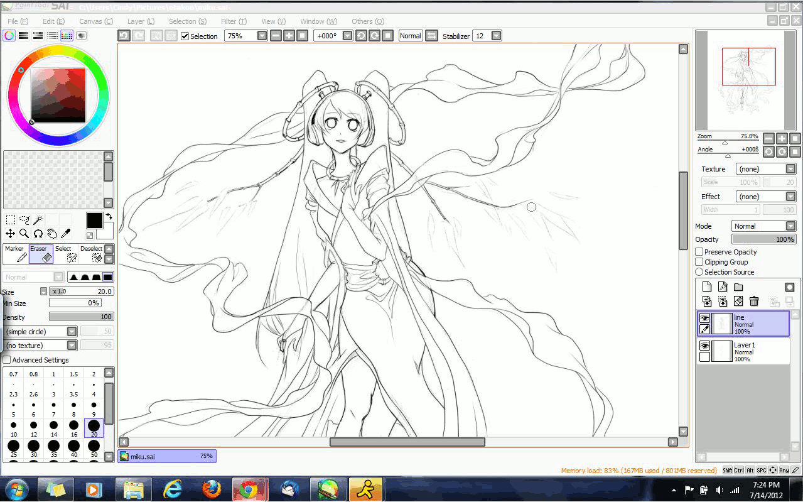Select the Rotate view tool

tap(38, 234)
